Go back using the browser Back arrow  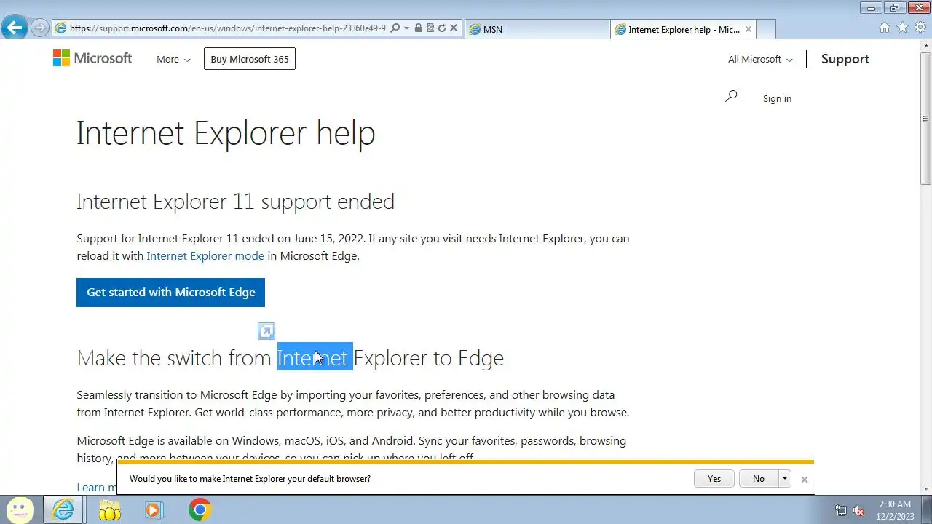[x=15, y=28]
